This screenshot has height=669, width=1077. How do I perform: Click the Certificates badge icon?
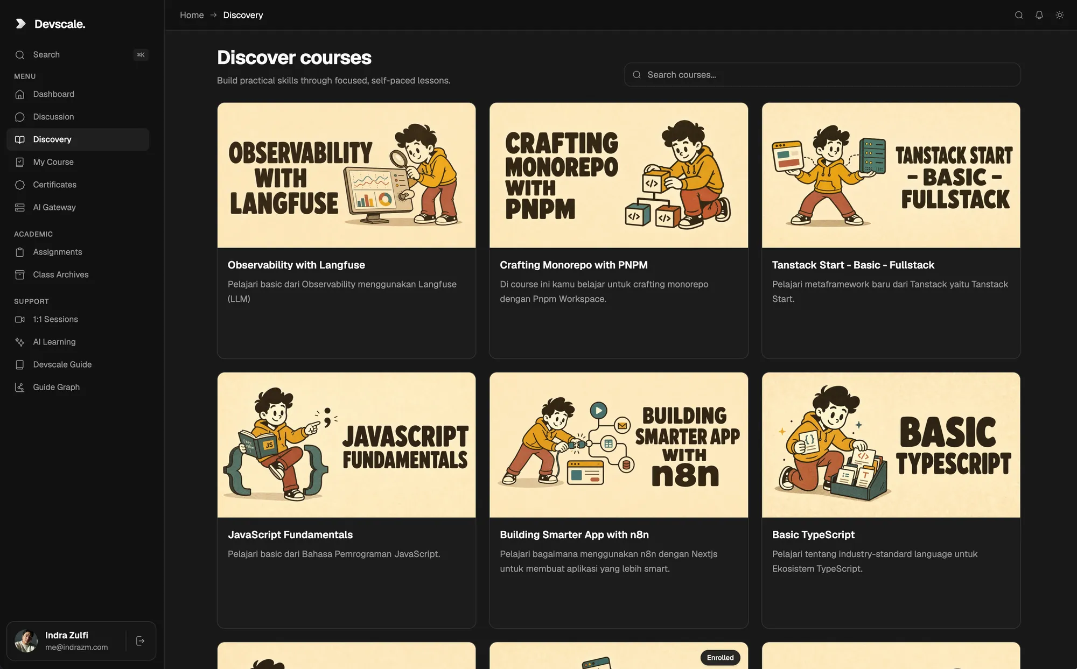(x=20, y=185)
